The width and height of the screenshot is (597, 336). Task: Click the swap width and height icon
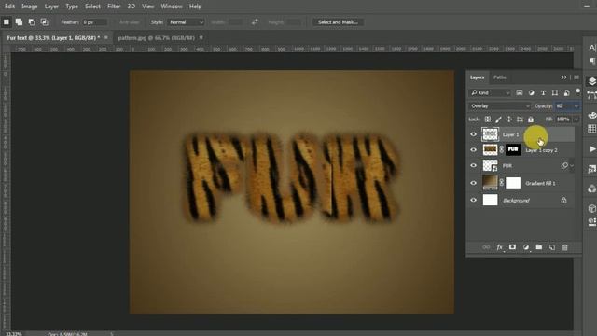(255, 22)
